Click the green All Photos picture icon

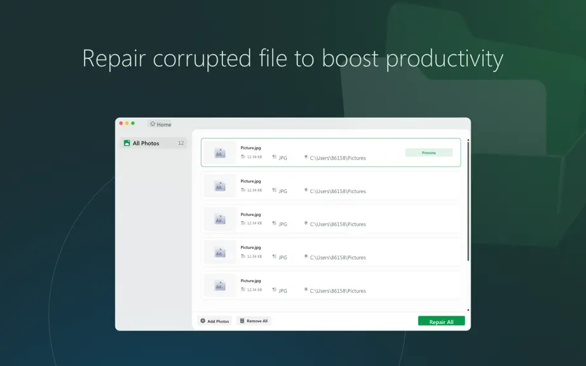click(x=126, y=143)
